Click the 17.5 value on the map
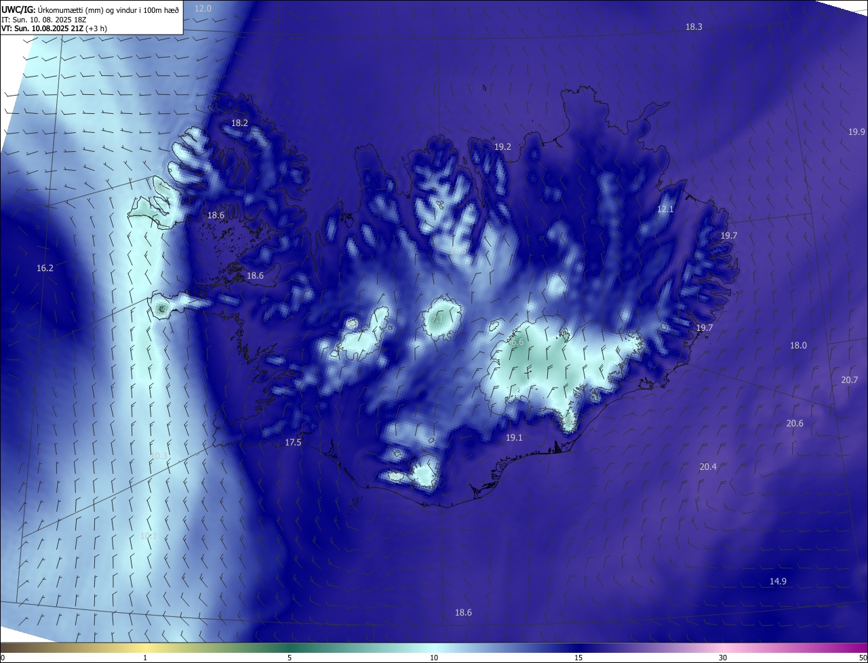This screenshot has height=663, width=868. pyautogui.click(x=293, y=443)
